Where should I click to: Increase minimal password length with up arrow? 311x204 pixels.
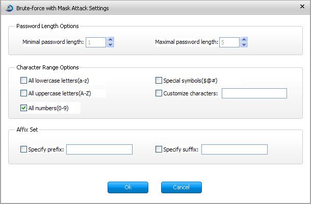point(111,39)
